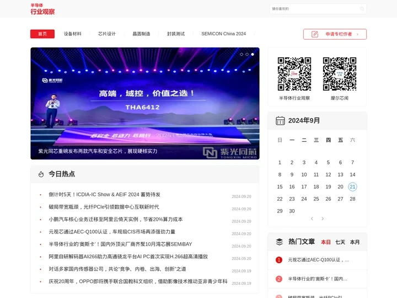
Task: Open 今日热点 article 半导体行业的'奥斯卡'！国内外顶尖厂商
Action: (120, 244)
